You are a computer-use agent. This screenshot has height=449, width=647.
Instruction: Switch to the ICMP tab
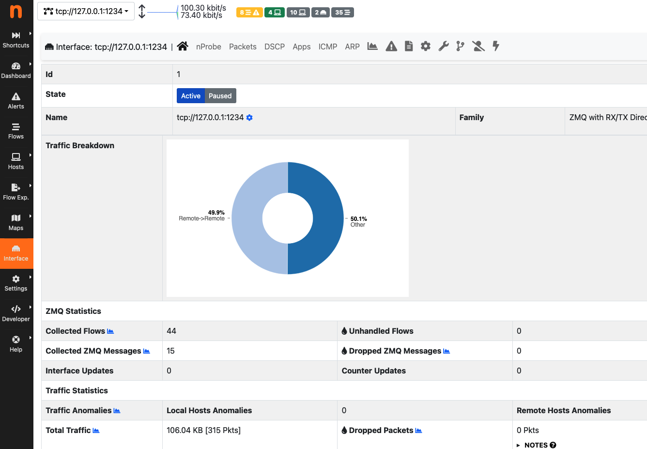pyautogui.click(x=328, y=46)
